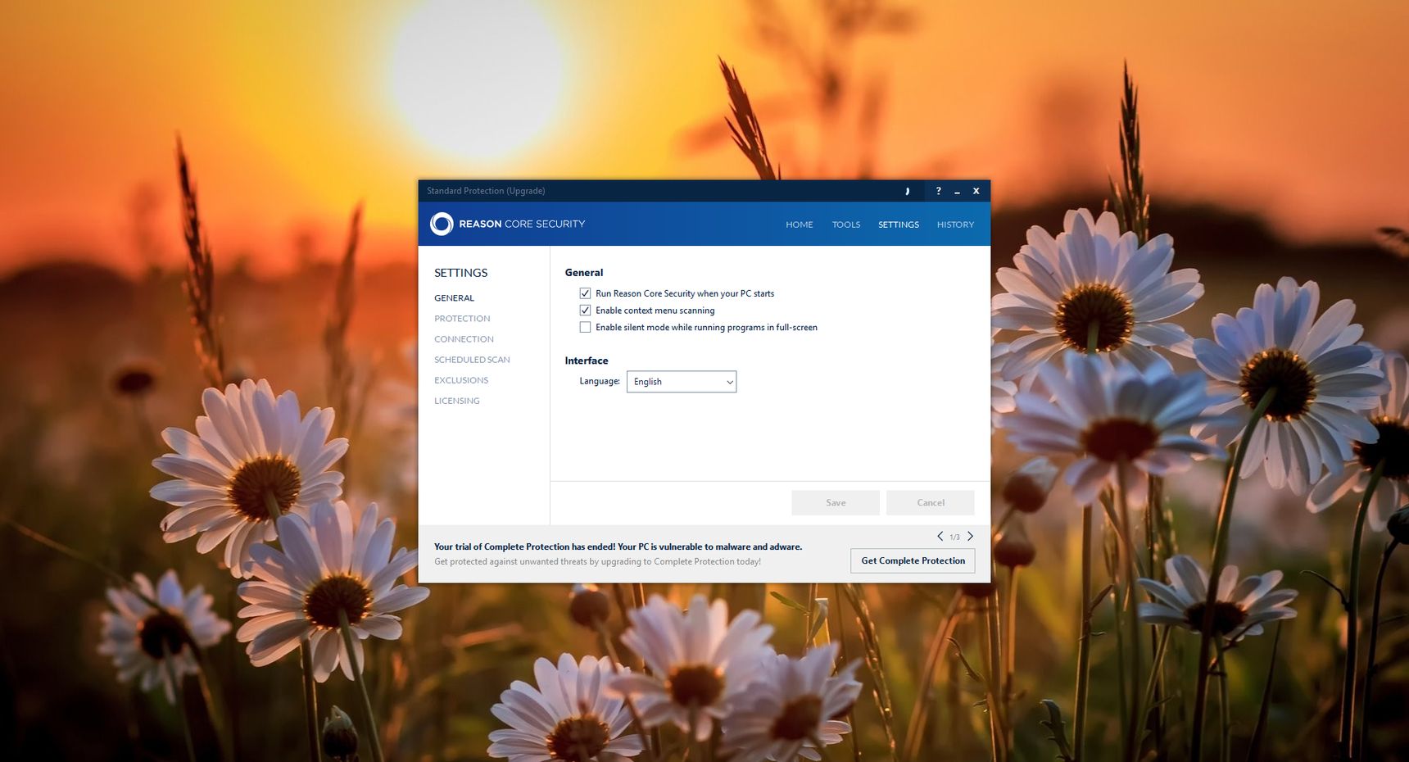Show next promo message with right arrow

(970, 536)
